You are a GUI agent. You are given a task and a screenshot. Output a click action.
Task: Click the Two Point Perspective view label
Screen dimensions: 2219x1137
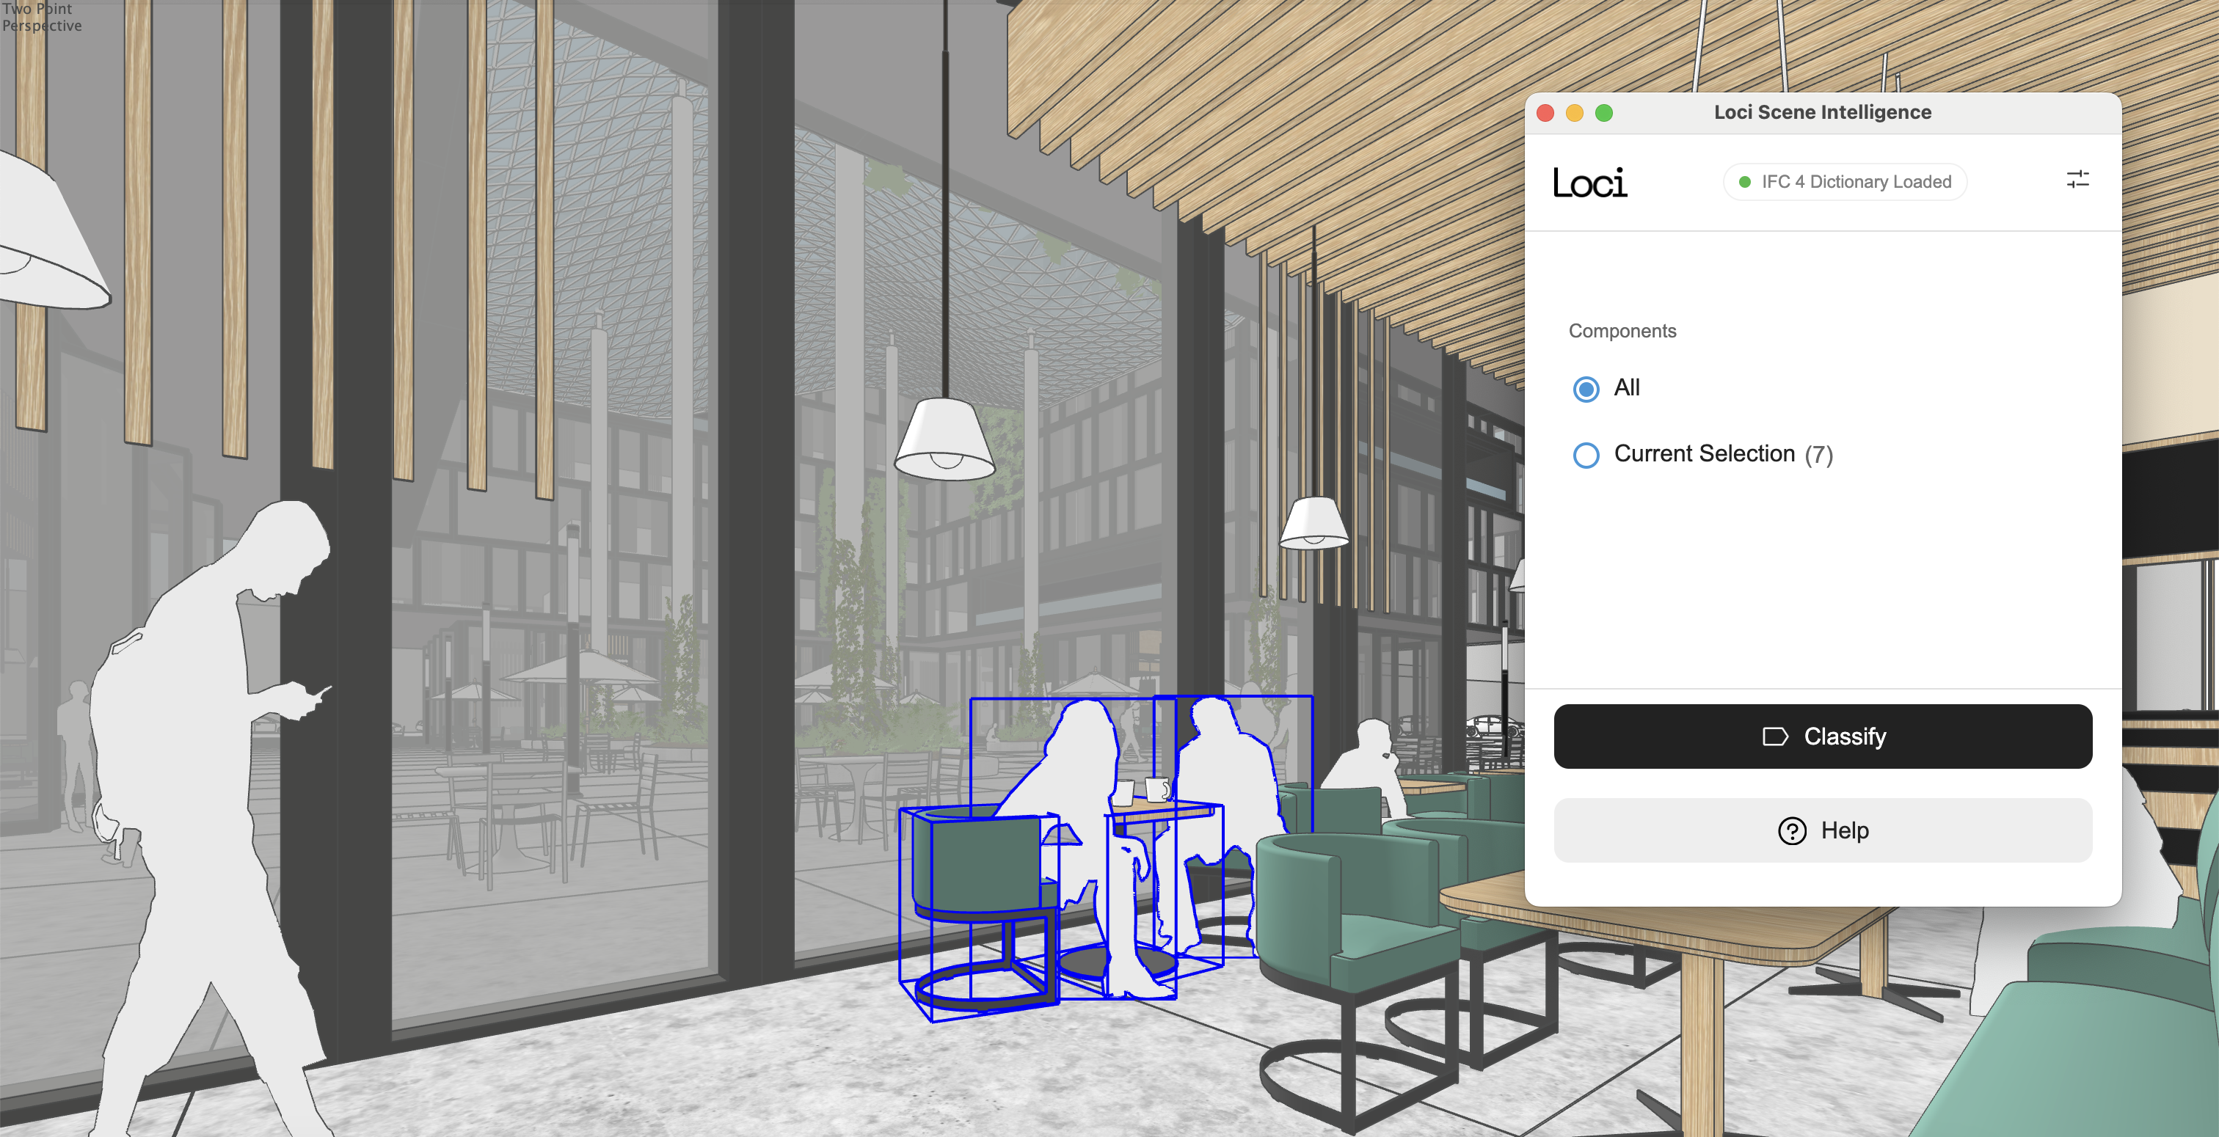(x=40, y=16)
